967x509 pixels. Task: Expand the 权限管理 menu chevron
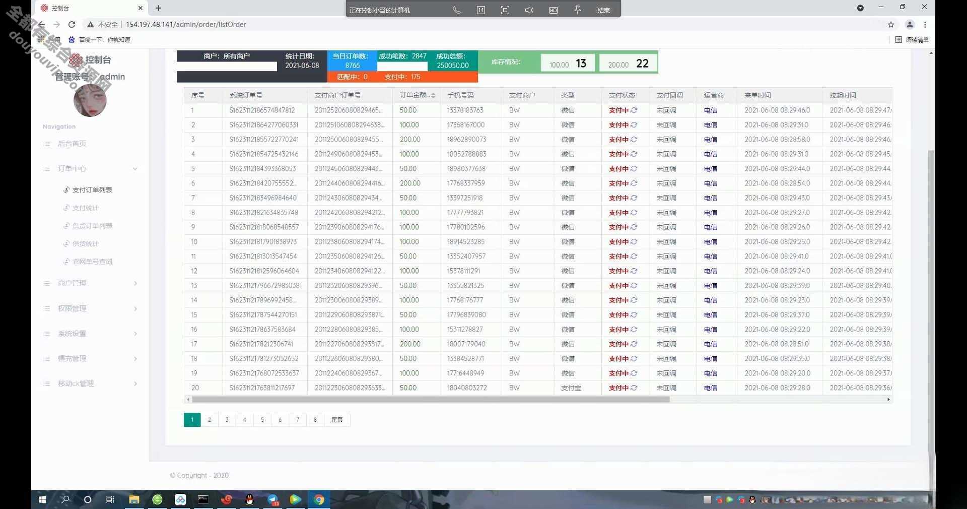click(135, 308)
